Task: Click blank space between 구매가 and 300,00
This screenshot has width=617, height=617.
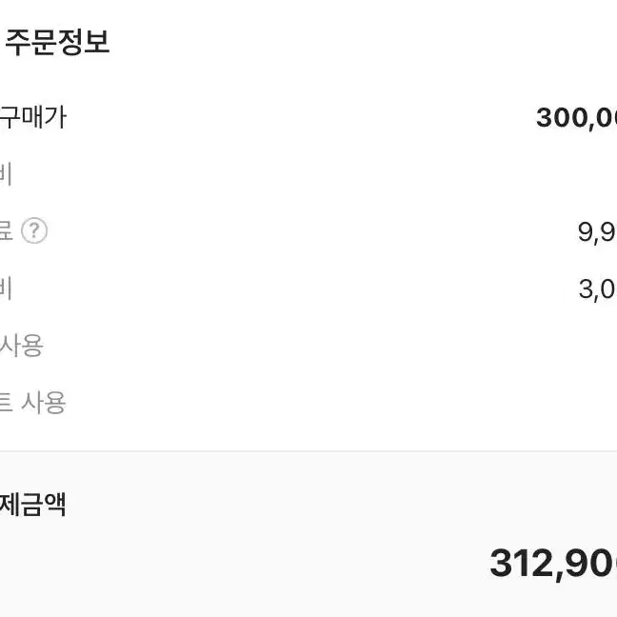Action: (299, 117)
